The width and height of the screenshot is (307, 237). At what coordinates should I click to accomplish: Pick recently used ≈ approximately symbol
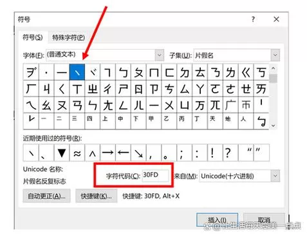pos(77,153)
